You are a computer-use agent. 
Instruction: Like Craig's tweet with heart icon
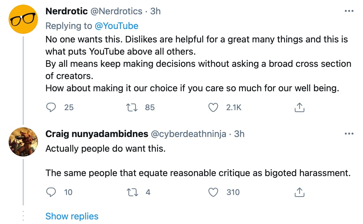(213, 192)
